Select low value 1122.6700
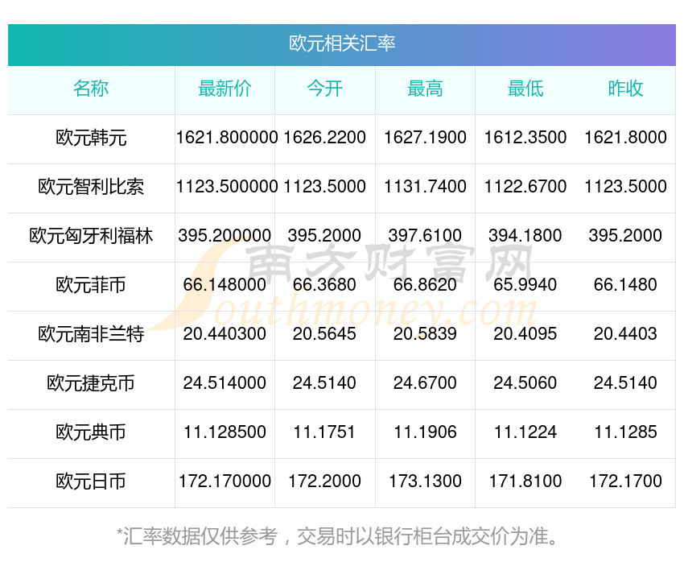Viewport: 684px width, 562px height. (525, 187)
